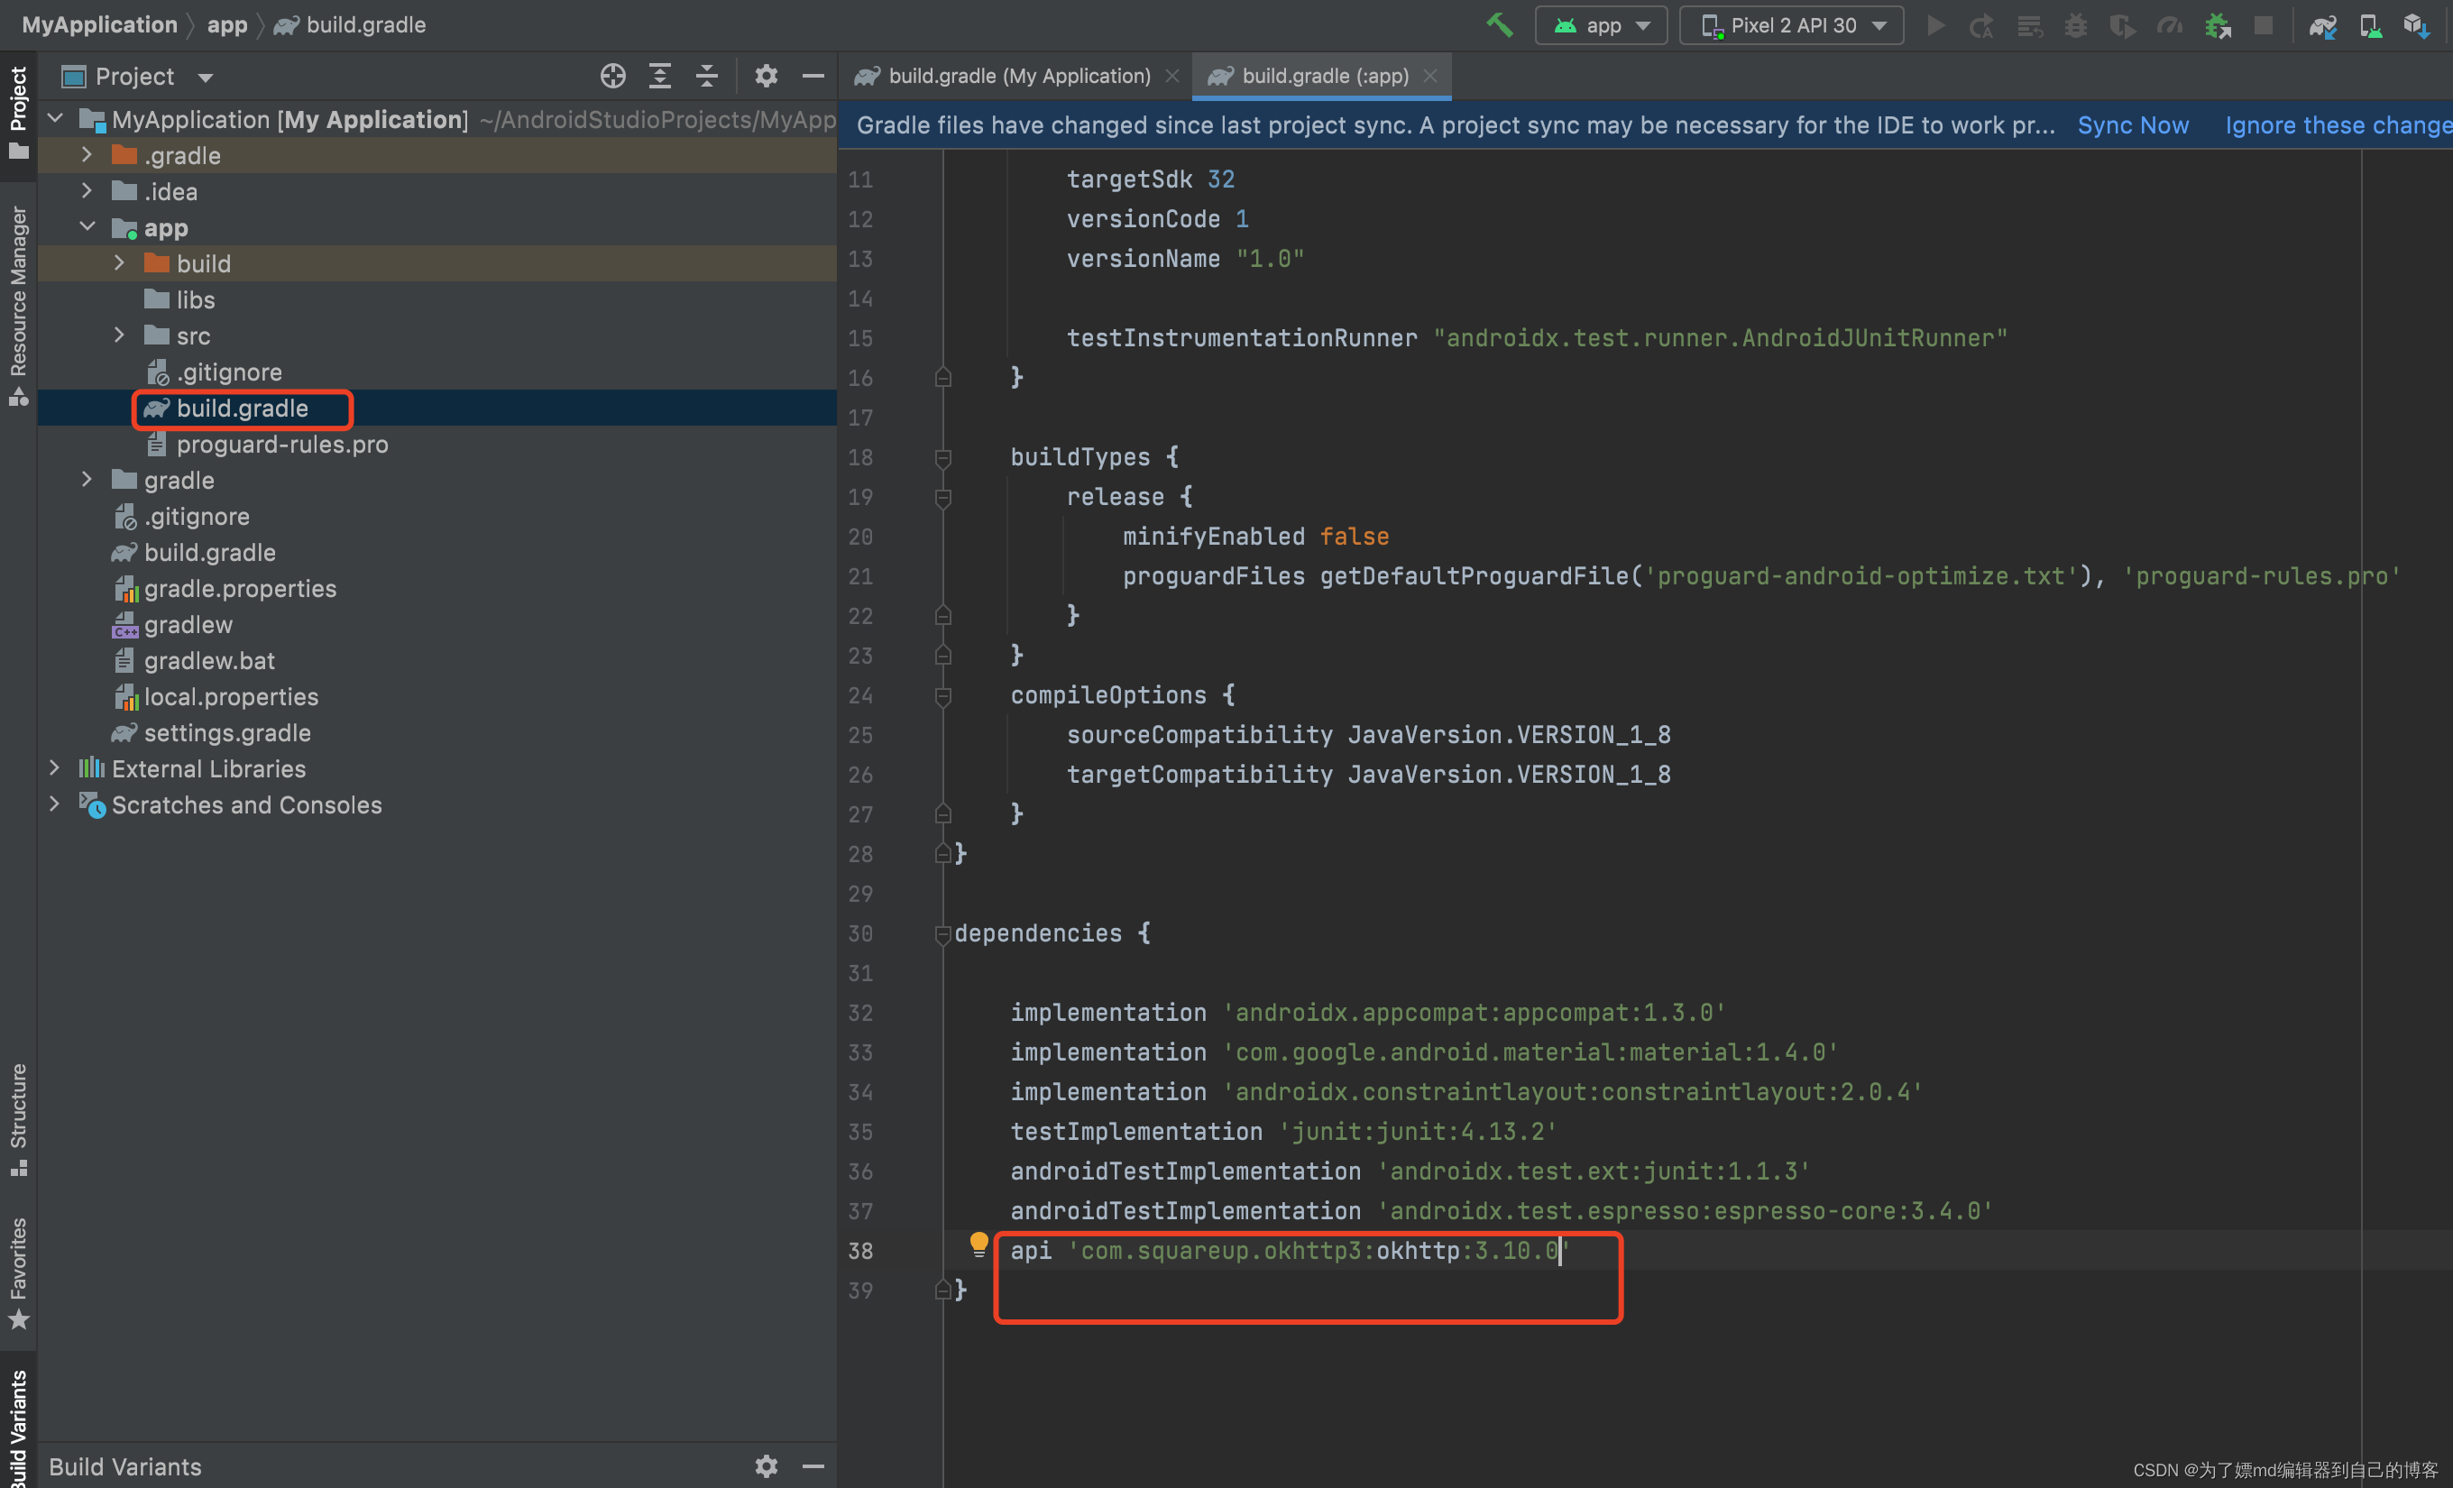
Task: Click Ignore these changes link
Action: tap(2338, 124)
